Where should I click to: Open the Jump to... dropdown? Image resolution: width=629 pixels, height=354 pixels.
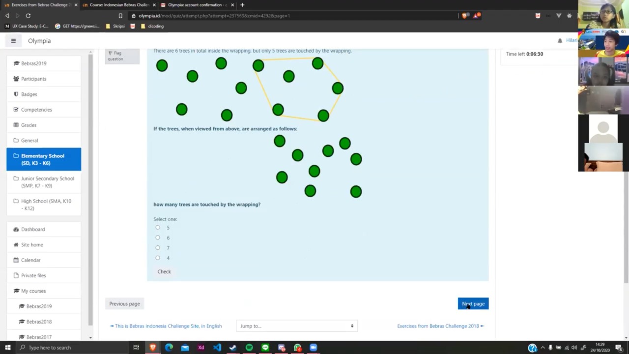pyautogui.click(x=297, y=326)
